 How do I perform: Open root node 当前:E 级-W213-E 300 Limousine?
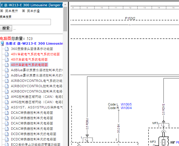pyautogui.click(x=34, y=43)
